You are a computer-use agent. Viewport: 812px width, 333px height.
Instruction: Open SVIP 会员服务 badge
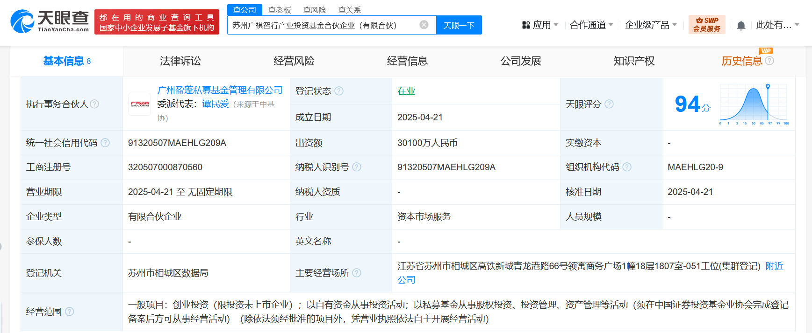(x=707, y=25)
